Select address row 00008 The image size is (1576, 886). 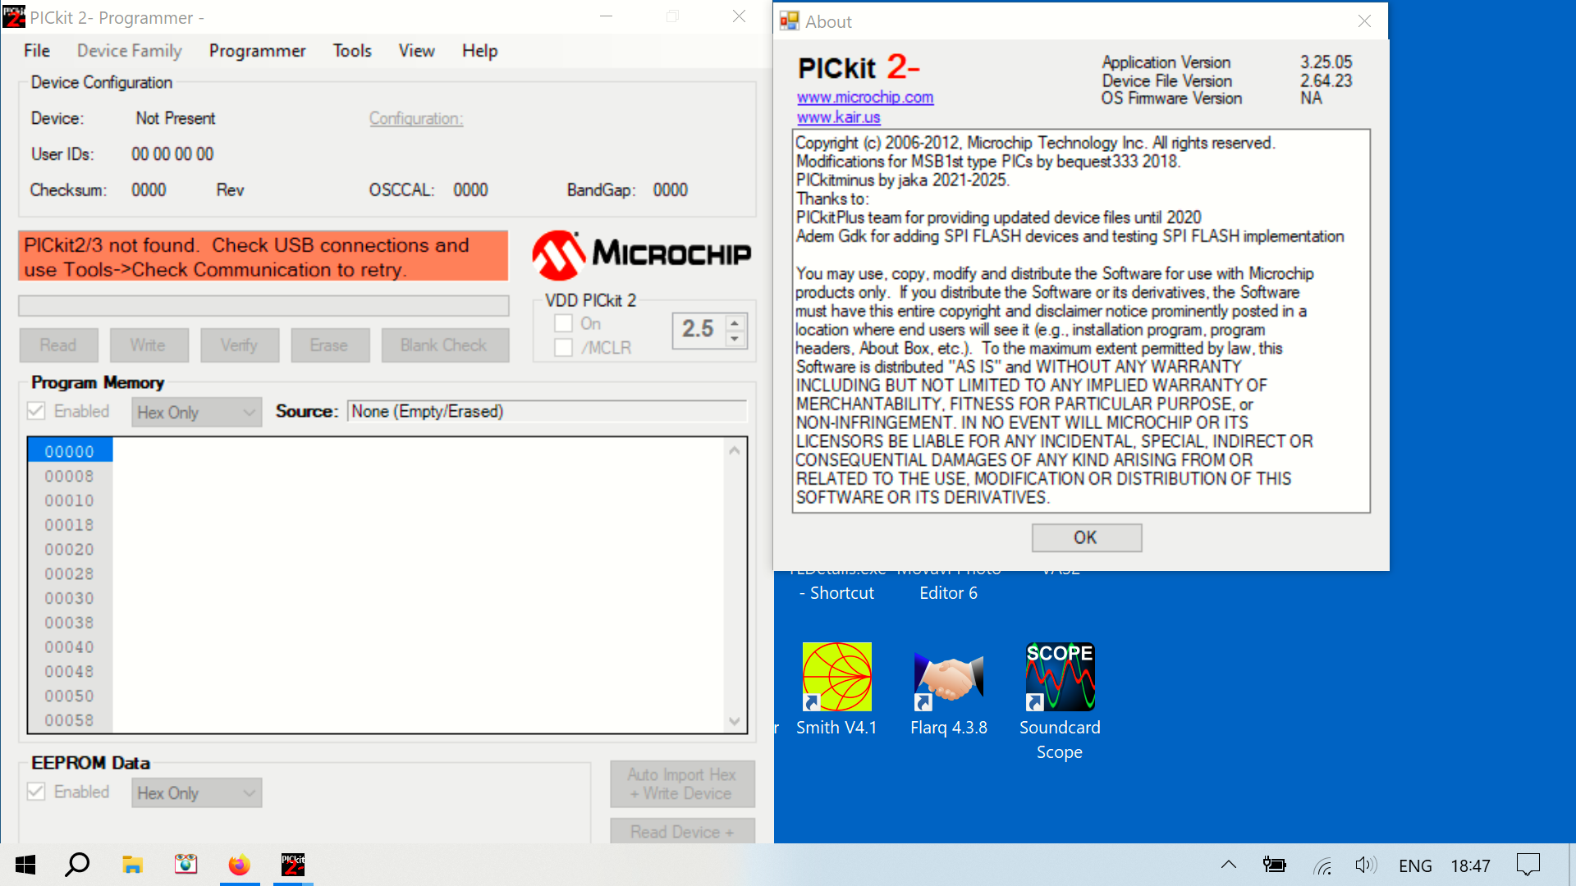tap(70, 476)
